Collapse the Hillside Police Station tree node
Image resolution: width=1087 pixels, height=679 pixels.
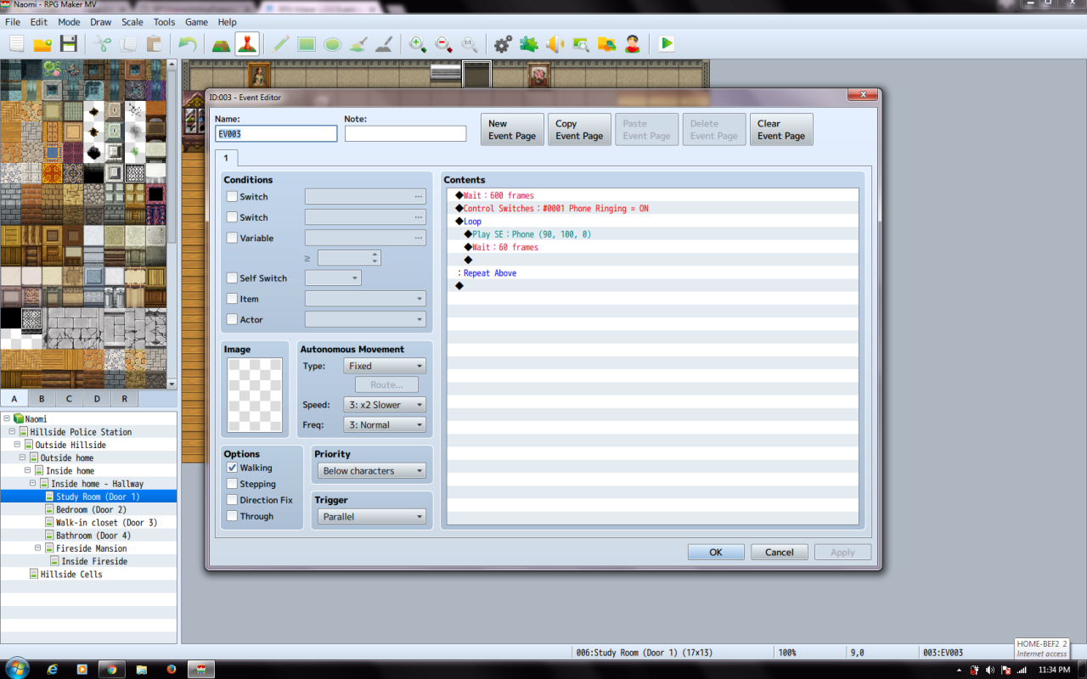point(13,432)
